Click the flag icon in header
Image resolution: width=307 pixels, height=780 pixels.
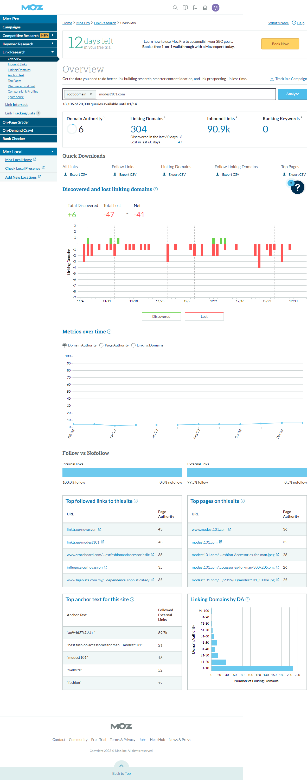[x=195, y=8]
